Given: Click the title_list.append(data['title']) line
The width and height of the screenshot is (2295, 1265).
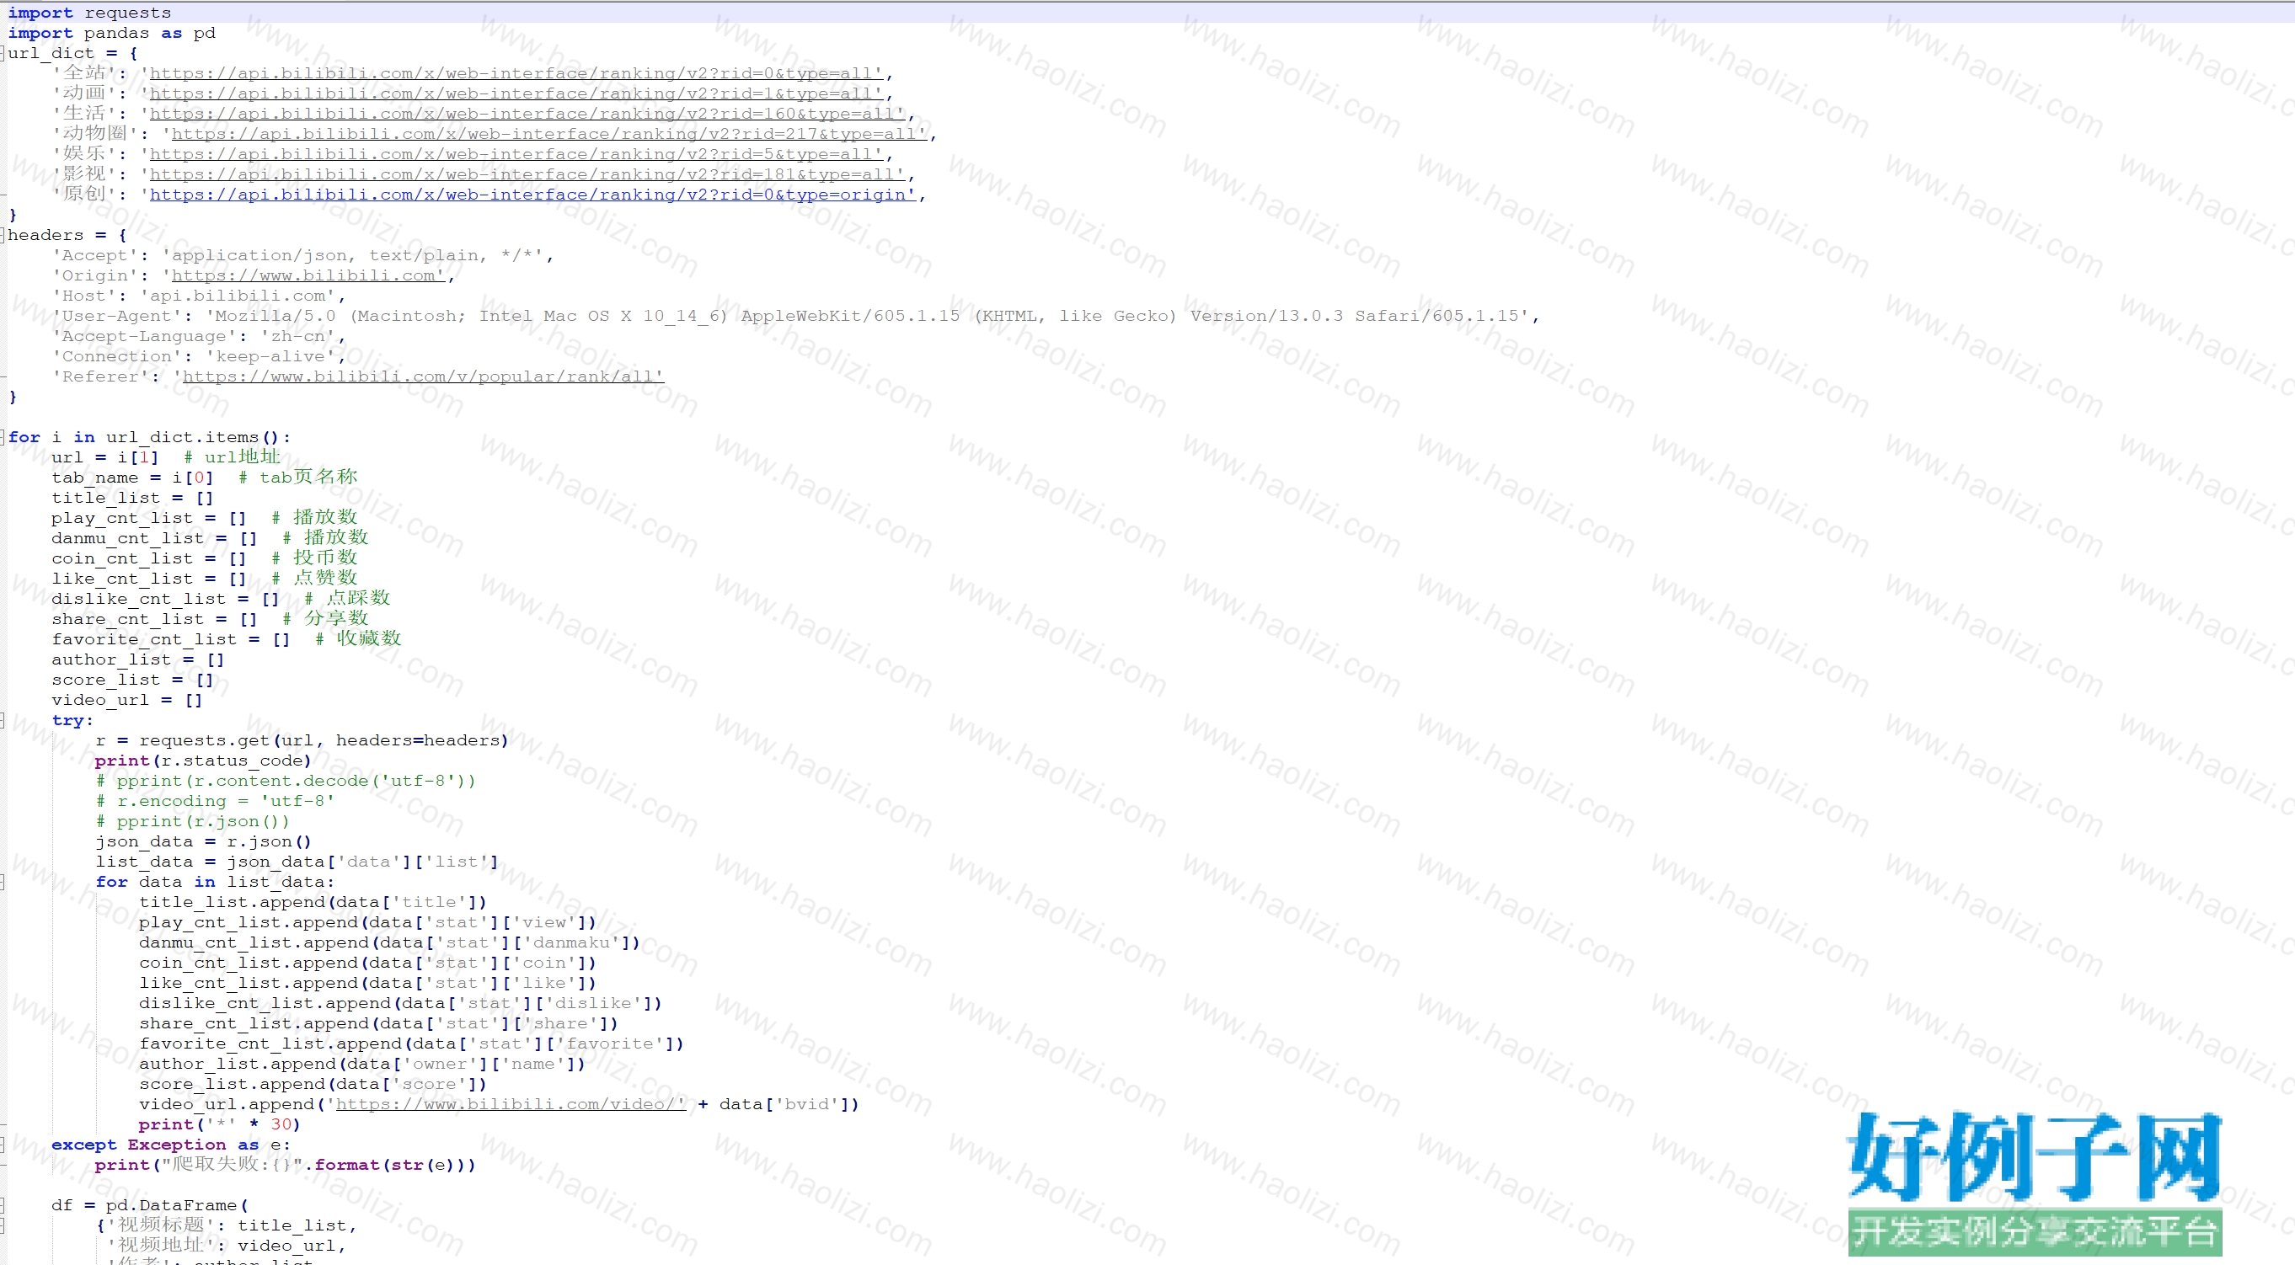Looking at the screenshot, I should tap(313, 902).
